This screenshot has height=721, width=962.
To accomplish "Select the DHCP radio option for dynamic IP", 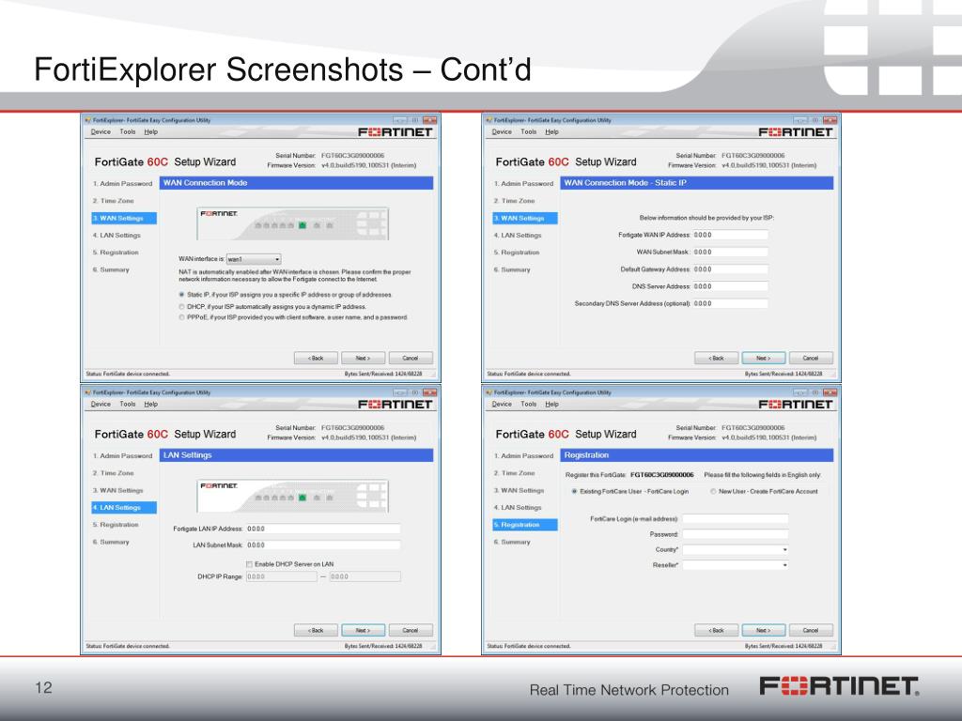I will click(x=181, y=307).
